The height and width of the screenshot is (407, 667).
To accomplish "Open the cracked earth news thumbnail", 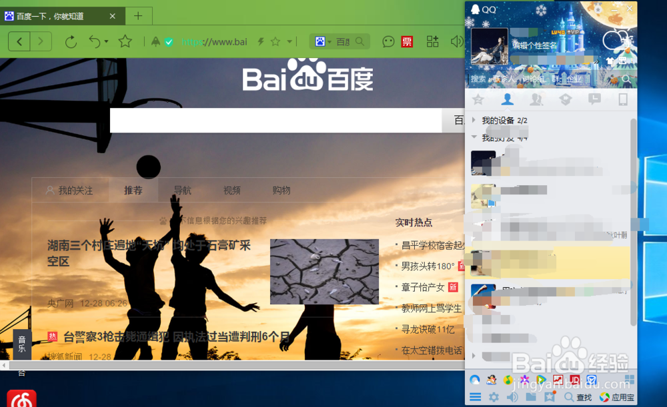I will [325, 272].
